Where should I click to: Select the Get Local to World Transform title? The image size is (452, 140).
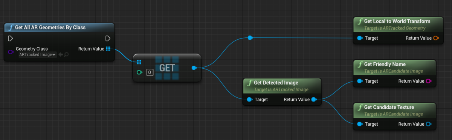click(x=397, y=21)
